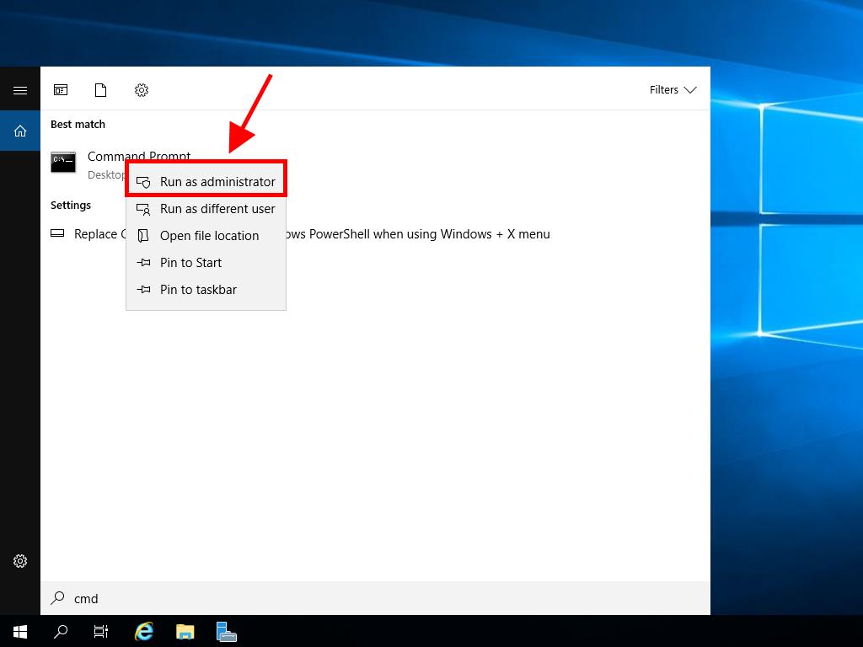Click the Open file location icon

coord(143,236)
